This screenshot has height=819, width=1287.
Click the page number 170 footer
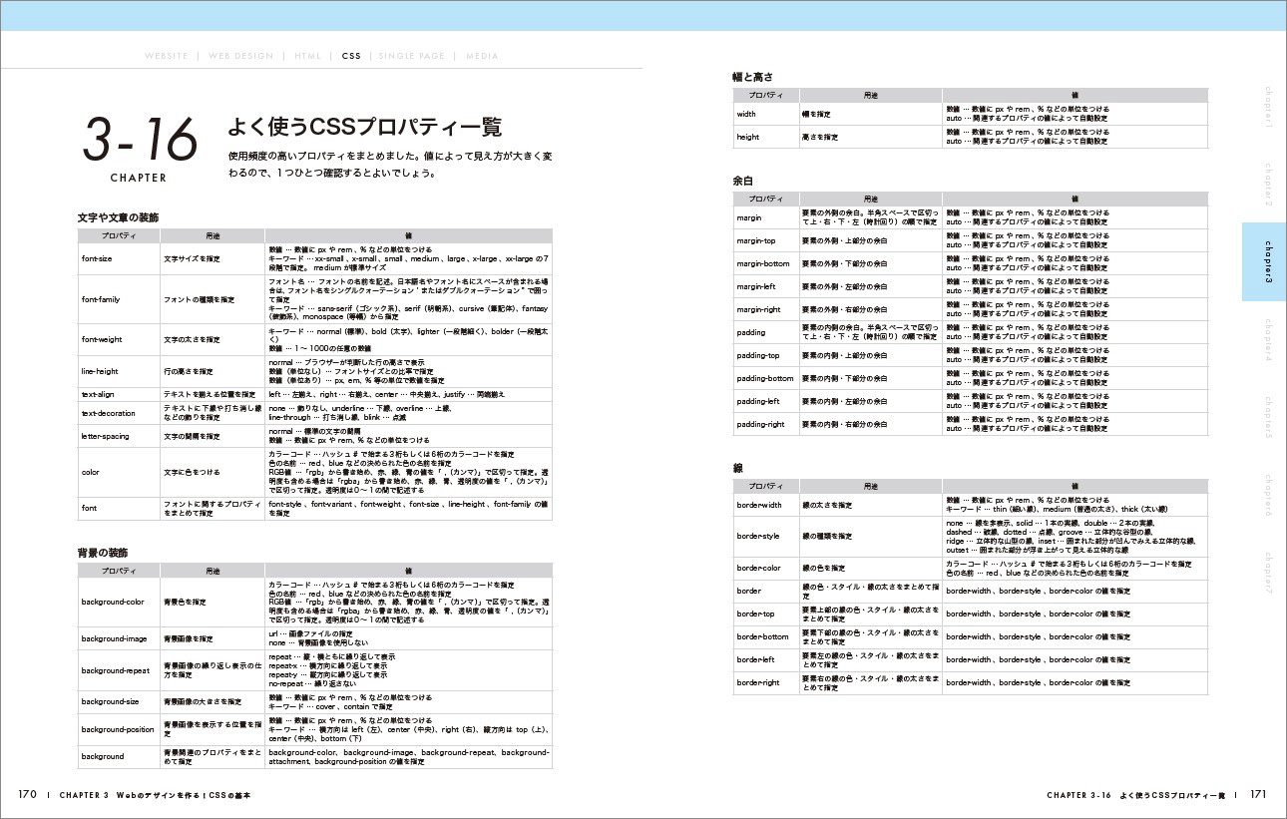click(x=27, y=795)
